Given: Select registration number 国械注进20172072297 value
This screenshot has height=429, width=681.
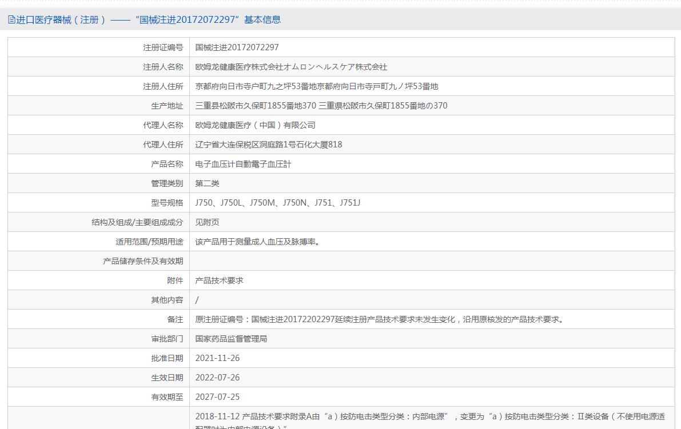Looking at the screenshot, I should pyautogui.click(x=237, y=47).
